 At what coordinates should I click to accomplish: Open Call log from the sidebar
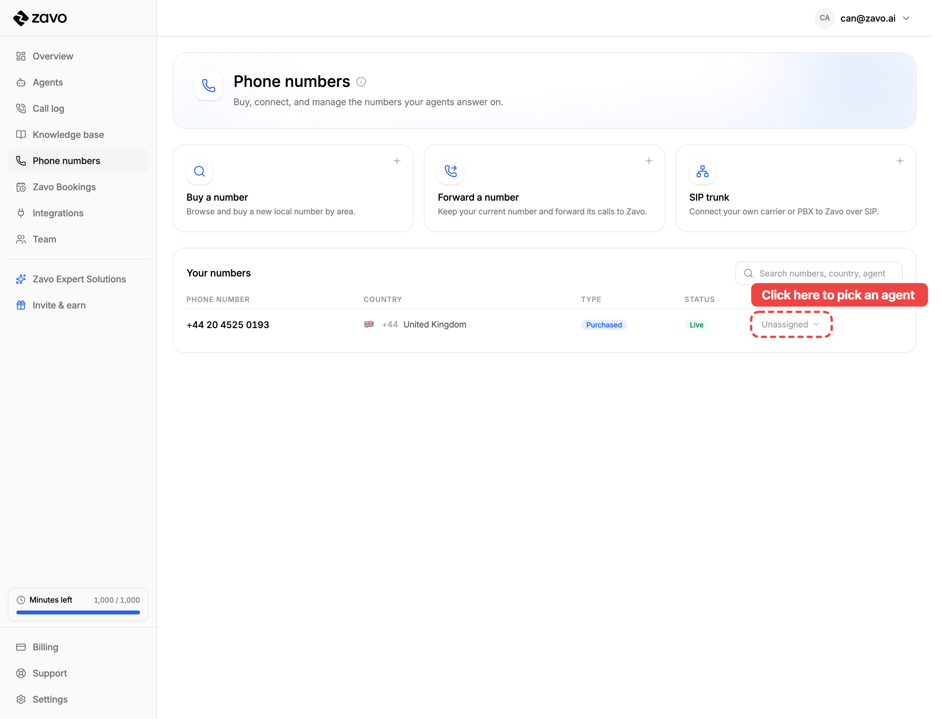[x=78, y=109]
